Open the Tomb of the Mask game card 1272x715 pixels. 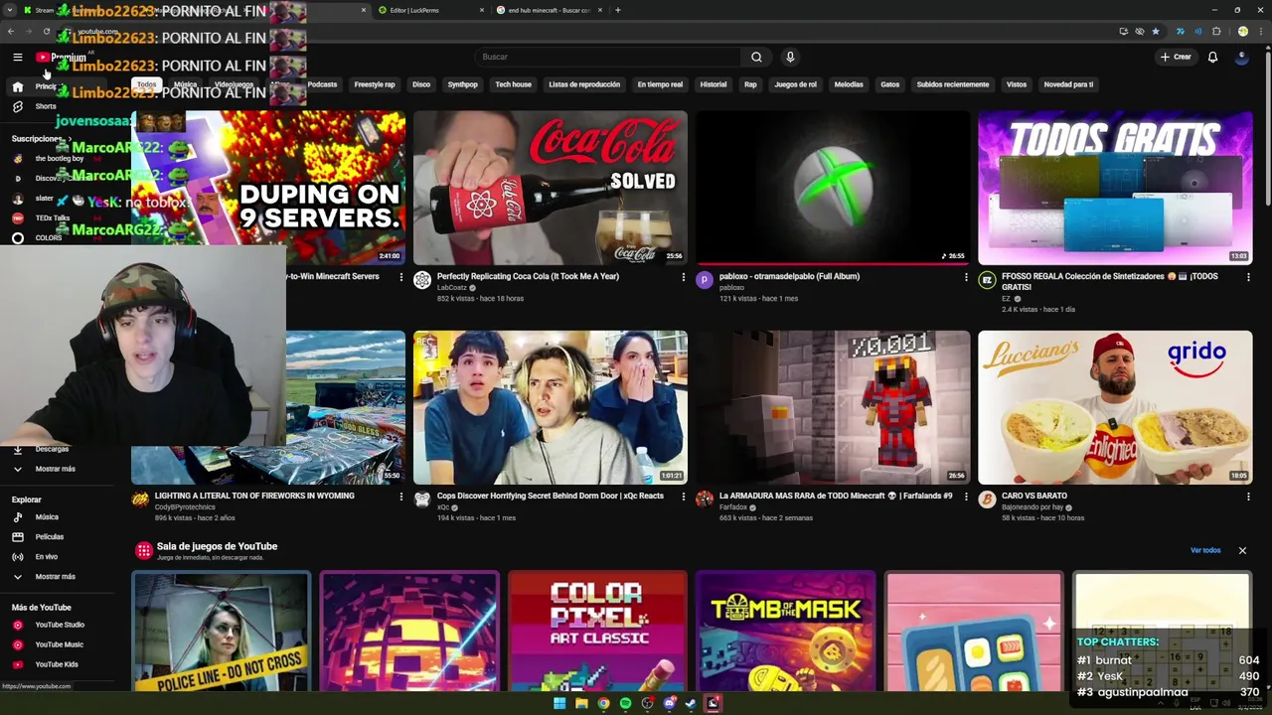pyautogui.click(x=785, y=632)
